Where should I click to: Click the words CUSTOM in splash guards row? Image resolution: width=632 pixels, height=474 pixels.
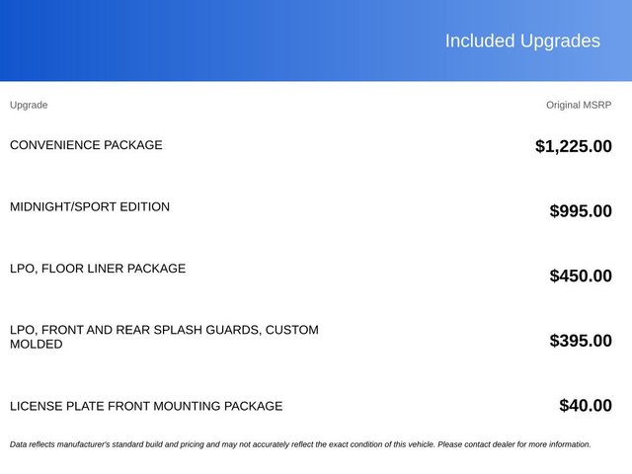coord(292,330)
